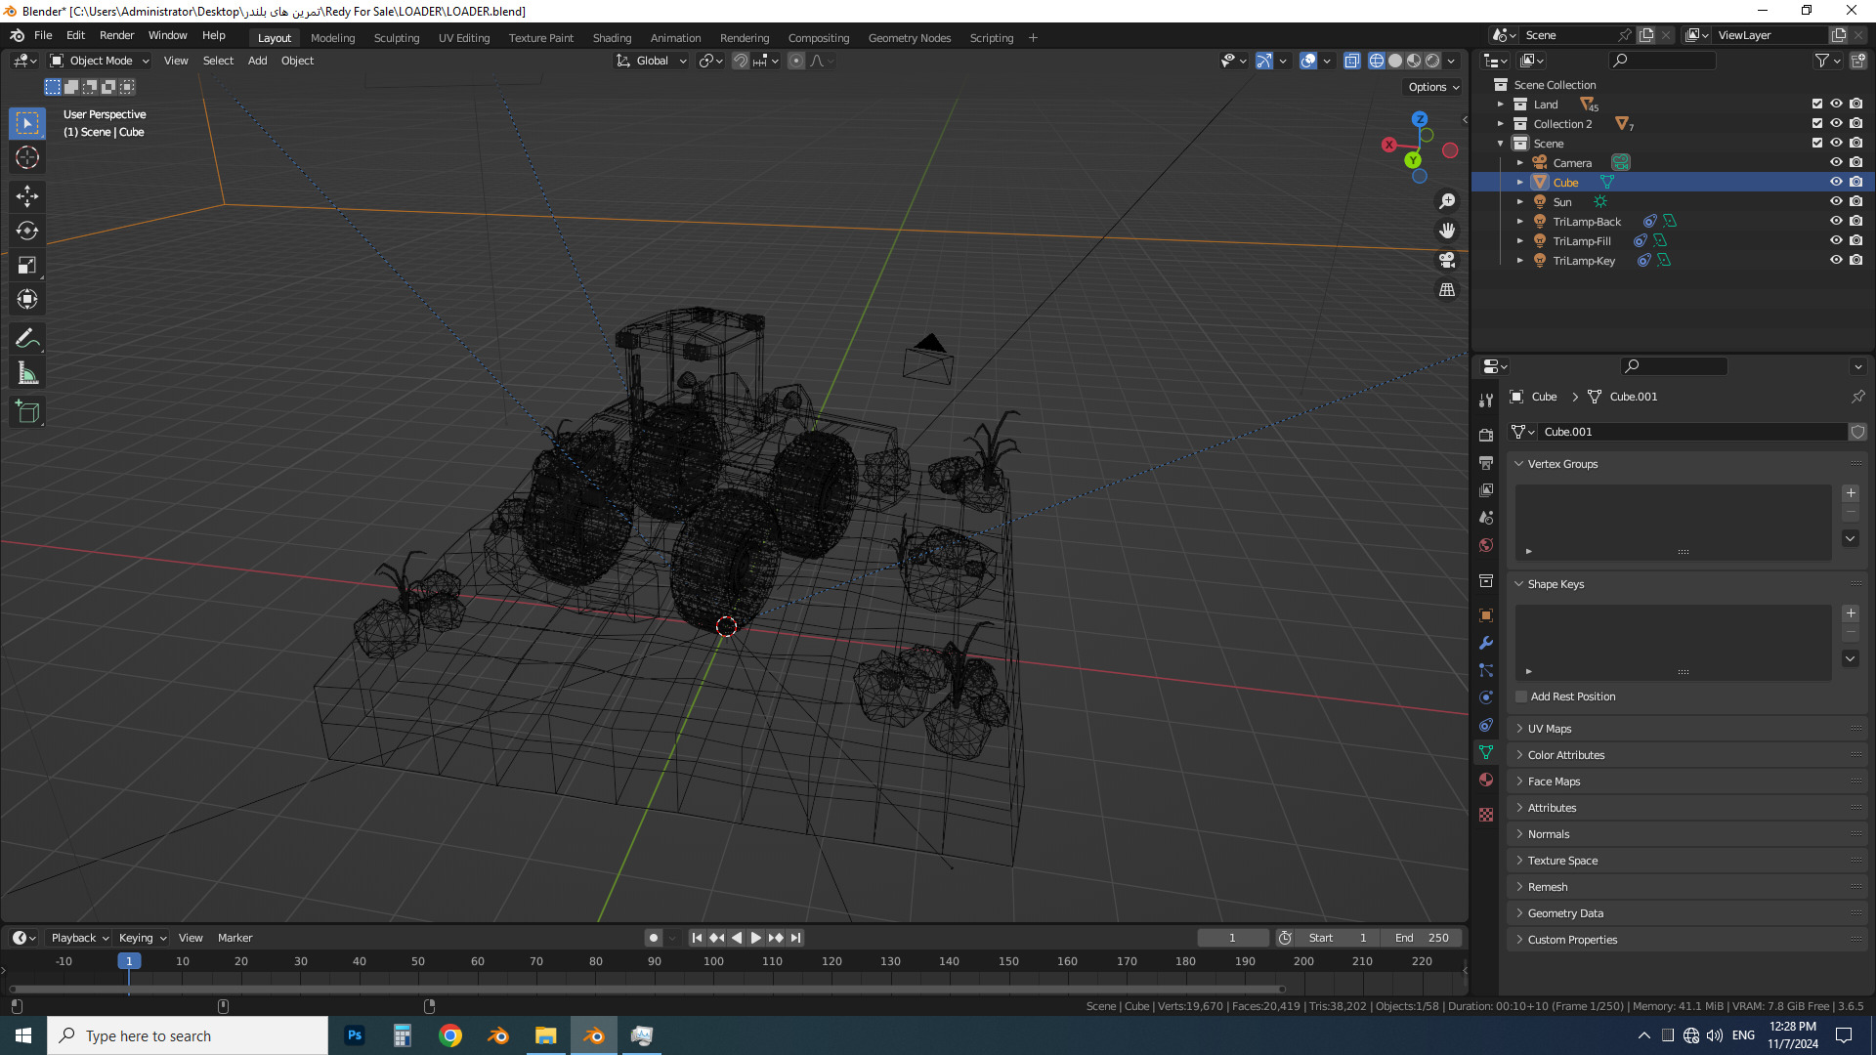Click the zoom view magnifier icon
The width and height of the screenshot is (1876, 1055).
click(1447, 201)
